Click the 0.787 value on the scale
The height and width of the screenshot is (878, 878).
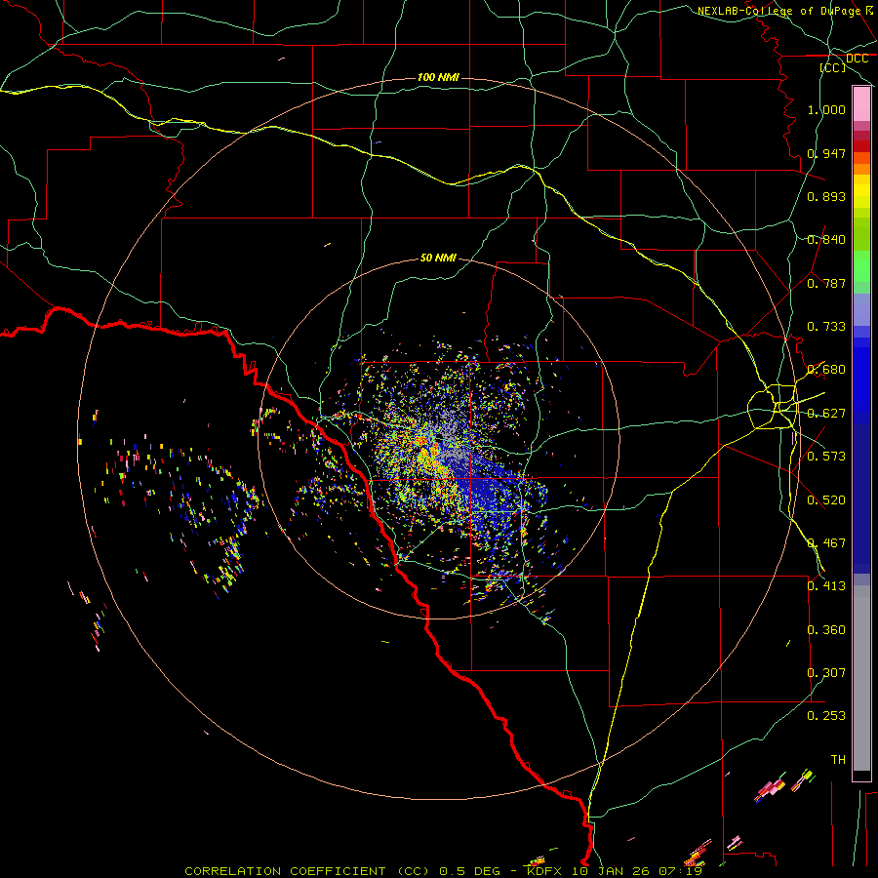click(826, 283)
